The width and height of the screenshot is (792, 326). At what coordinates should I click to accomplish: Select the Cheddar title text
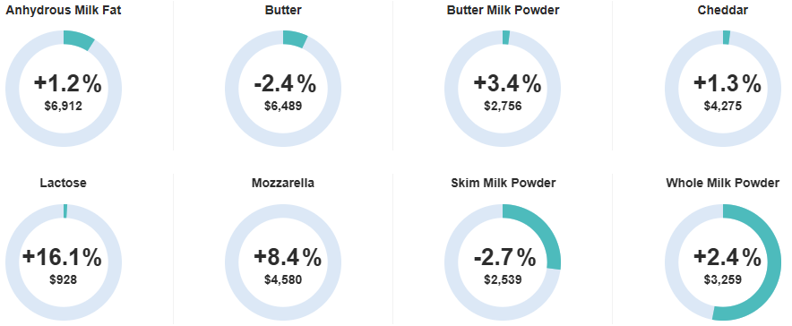(x=723, y=10)
